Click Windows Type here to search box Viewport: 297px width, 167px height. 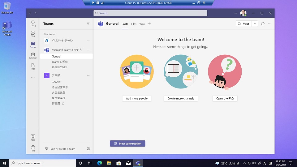tap(42, 163)
